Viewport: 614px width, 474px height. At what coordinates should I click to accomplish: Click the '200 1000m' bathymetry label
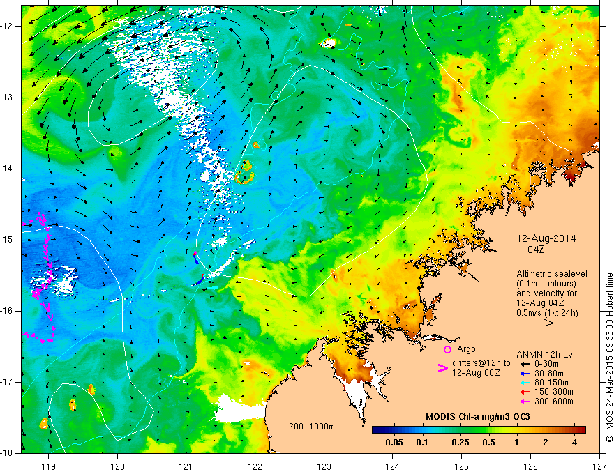312,427
